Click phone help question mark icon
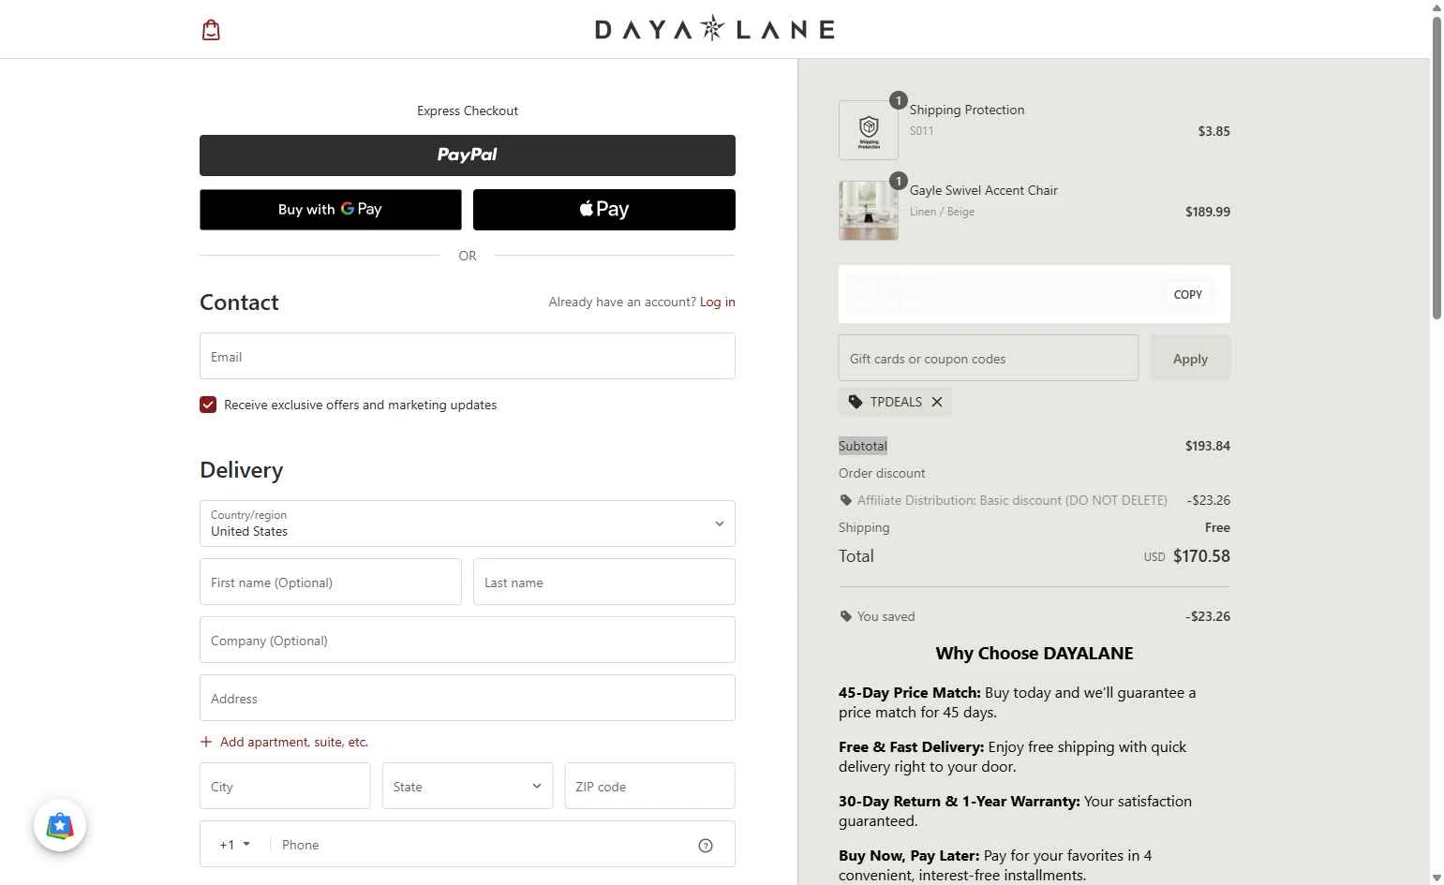The image size is (1444, 885). click(706, 846)
